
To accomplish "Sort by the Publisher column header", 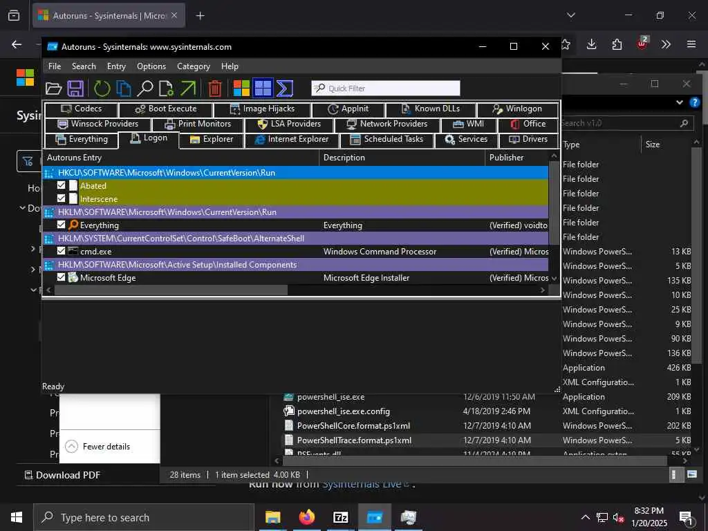I will coord(517,158).
